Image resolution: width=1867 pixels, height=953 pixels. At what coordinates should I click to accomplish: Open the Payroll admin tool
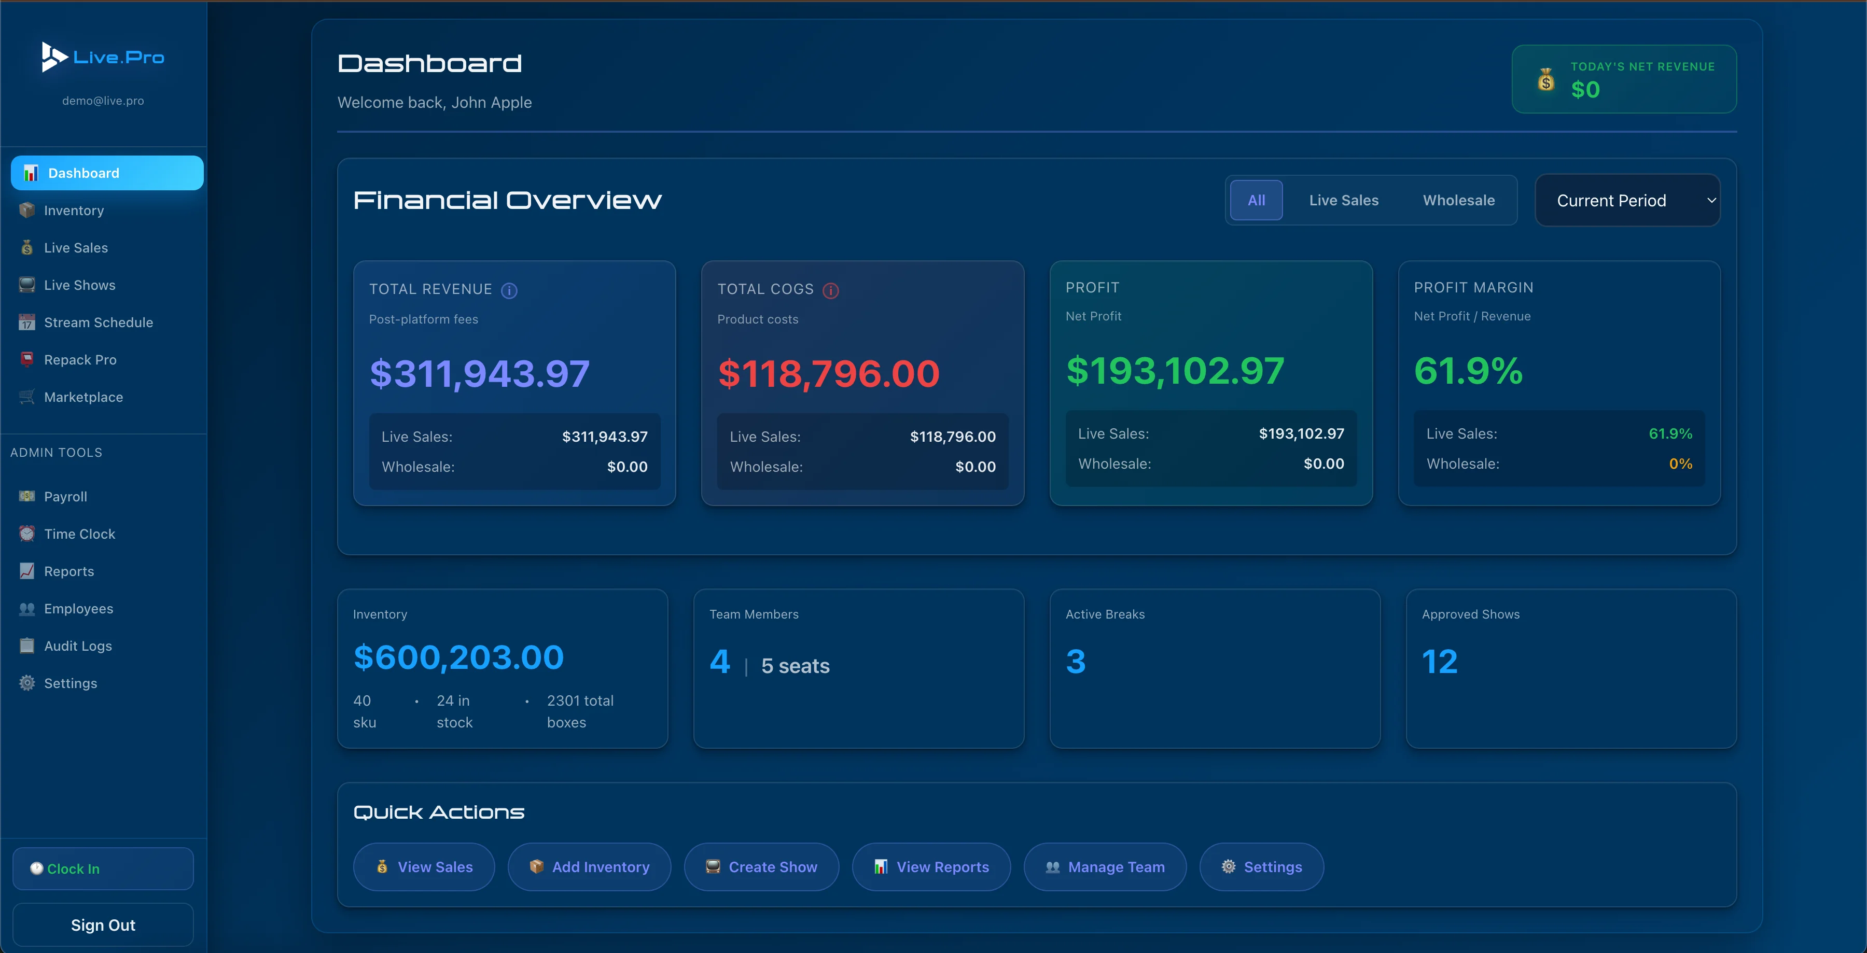coord(65,496)
